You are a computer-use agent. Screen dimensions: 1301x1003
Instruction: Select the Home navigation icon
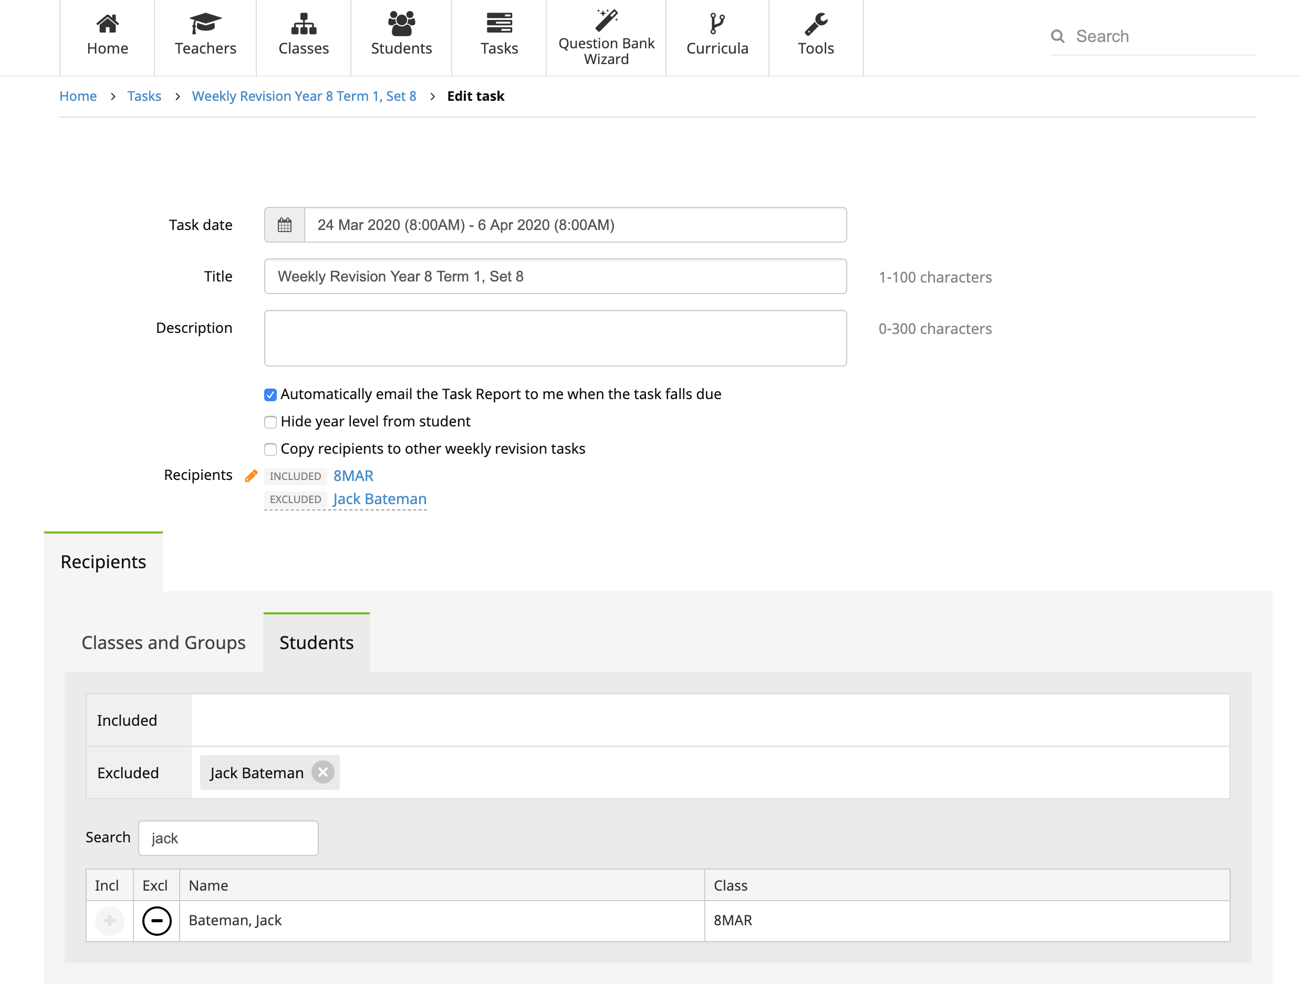point(107,23)
